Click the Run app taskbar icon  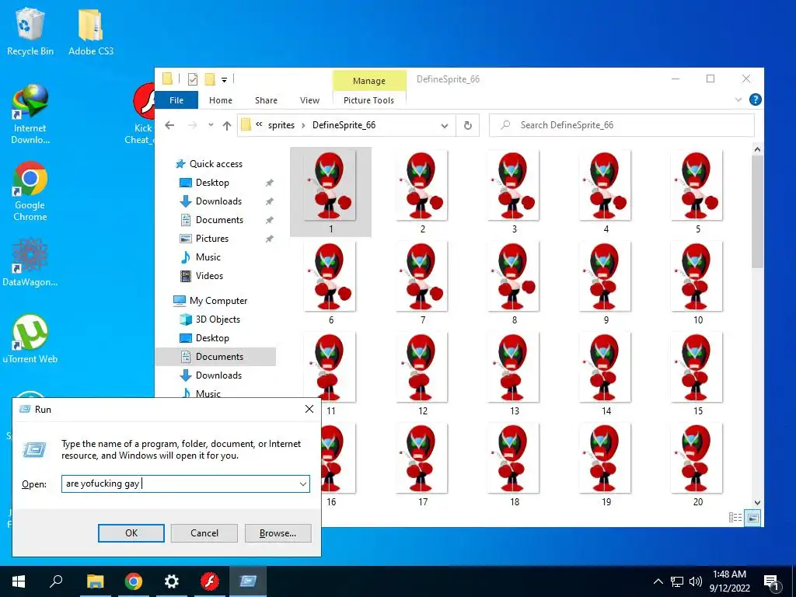[x=248, y=581]
